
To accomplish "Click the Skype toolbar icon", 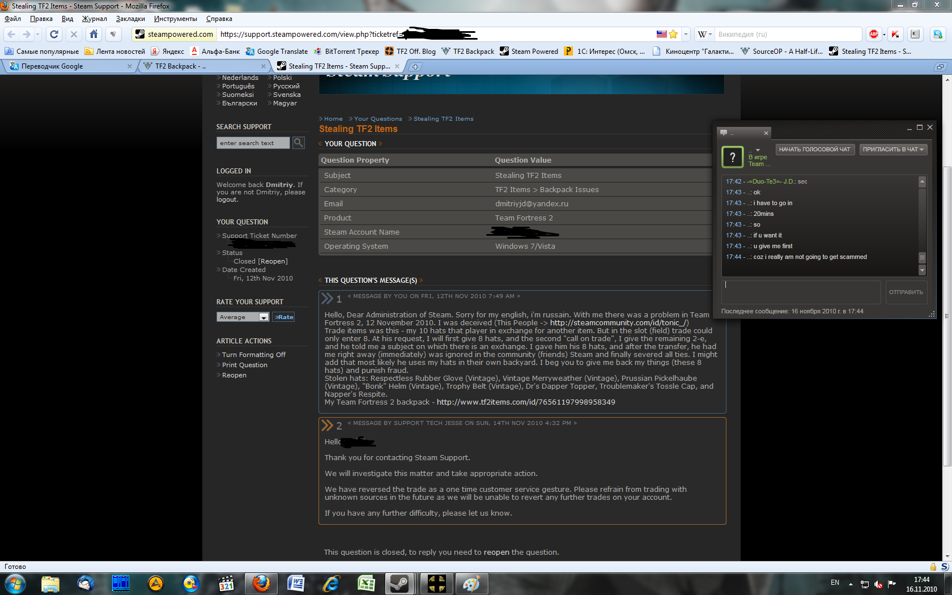I will pos(938,34).
